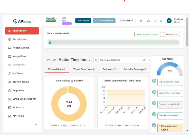Open the notifications bell icon
This screenshot has height=135, width=189.
pos(161,21)
